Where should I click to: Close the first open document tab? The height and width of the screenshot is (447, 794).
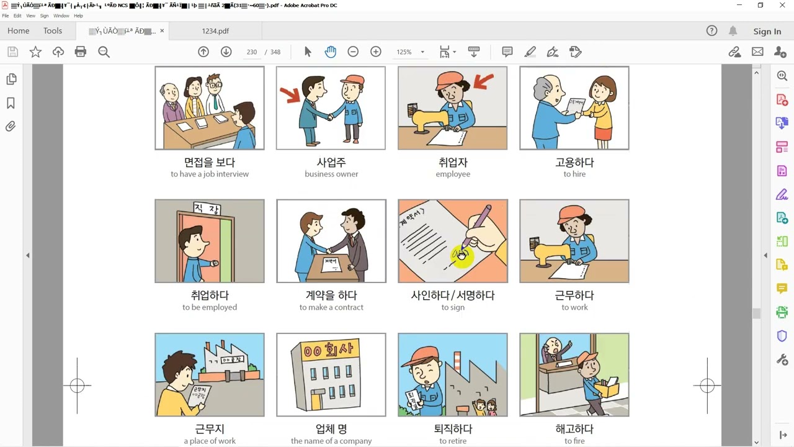(x=162, y=30)
